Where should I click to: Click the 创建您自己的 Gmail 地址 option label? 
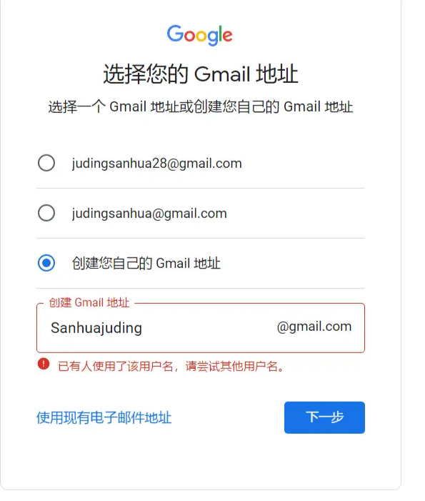pos(146,263)
